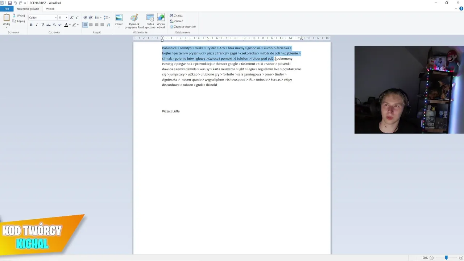This screenshot has width=464, height=261.
Task: Switch to the Narzędzia główne tab
Action: click(28, 9)
